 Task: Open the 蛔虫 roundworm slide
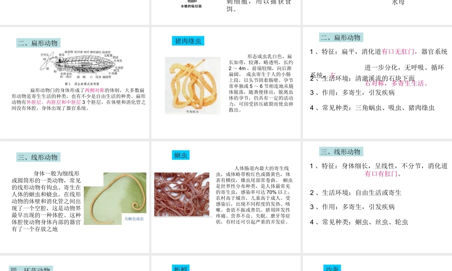tap(226, 197)
